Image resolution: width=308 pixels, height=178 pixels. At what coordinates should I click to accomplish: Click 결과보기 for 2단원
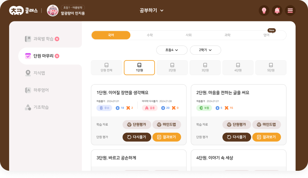pos(267,137)
